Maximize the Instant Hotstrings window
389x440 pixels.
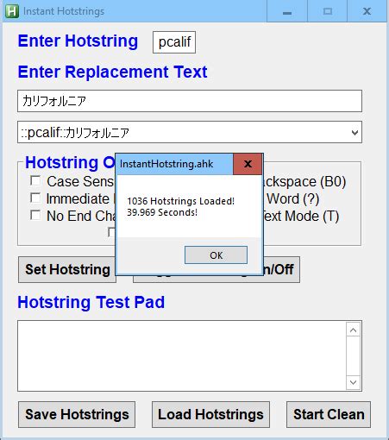328,11
